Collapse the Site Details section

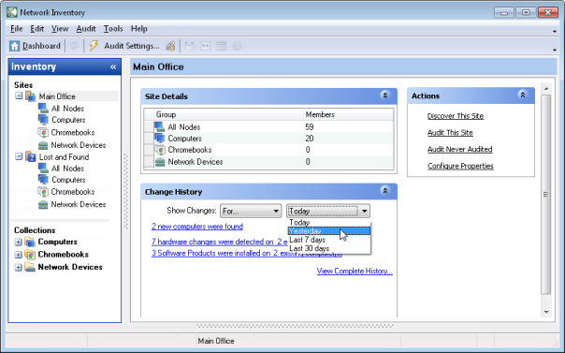pos(384,96)
